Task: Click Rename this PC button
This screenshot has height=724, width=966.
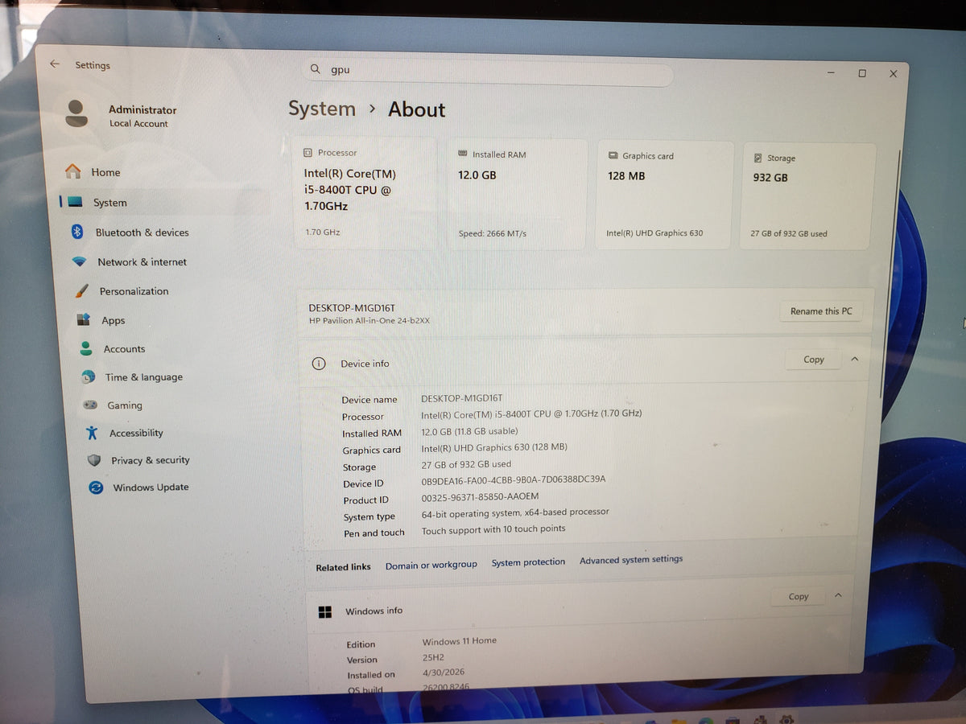Action: 821,311
